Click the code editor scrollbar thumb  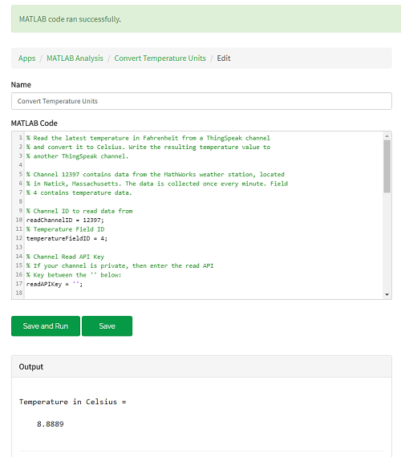tap(387, 167)
